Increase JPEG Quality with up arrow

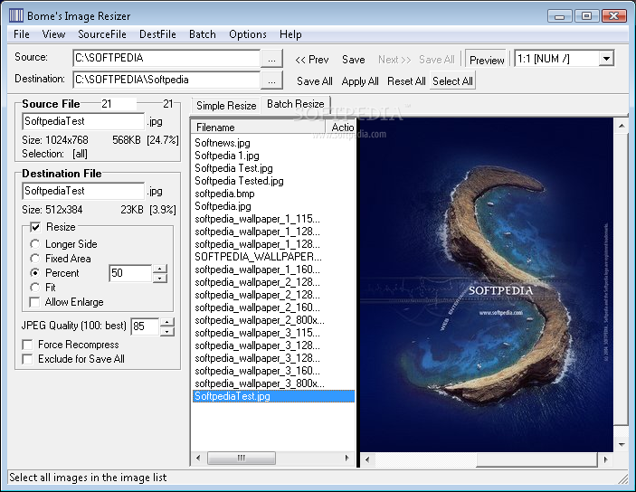[x=167, y=322]
